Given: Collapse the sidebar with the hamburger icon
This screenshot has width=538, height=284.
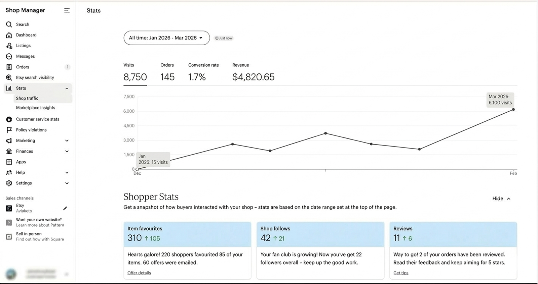Looking at the screenshot, I should click(x=67, y=10).
